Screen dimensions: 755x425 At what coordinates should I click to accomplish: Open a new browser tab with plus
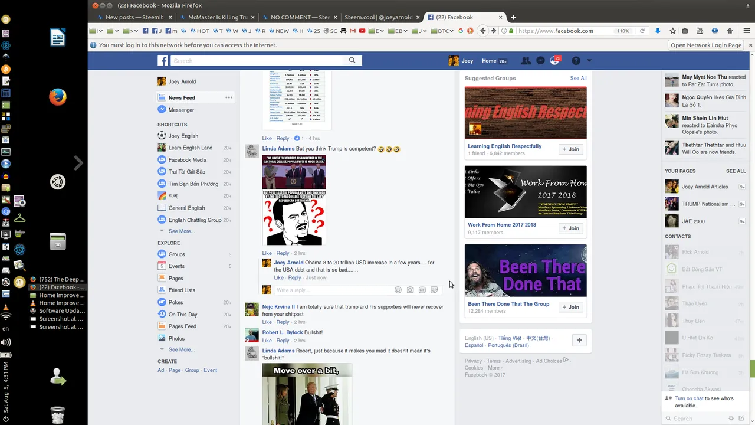513,17
